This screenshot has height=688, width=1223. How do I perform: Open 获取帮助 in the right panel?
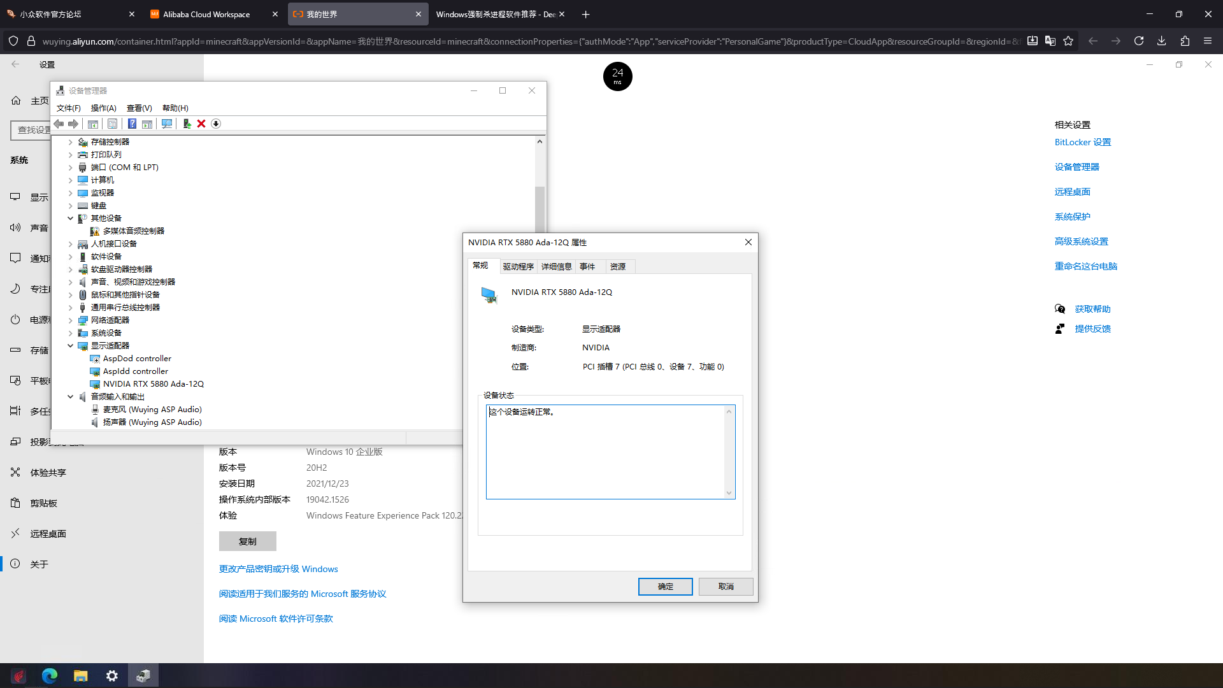coord(1092,309)
